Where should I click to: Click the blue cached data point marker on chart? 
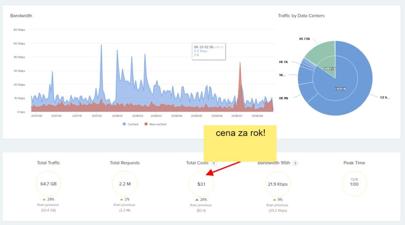click(229, 103)
